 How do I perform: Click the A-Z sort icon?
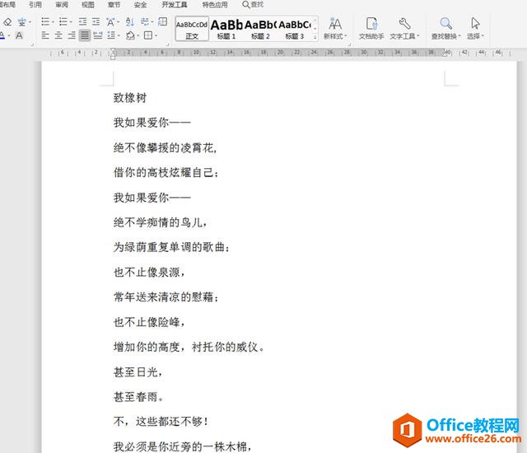point(130,22)
